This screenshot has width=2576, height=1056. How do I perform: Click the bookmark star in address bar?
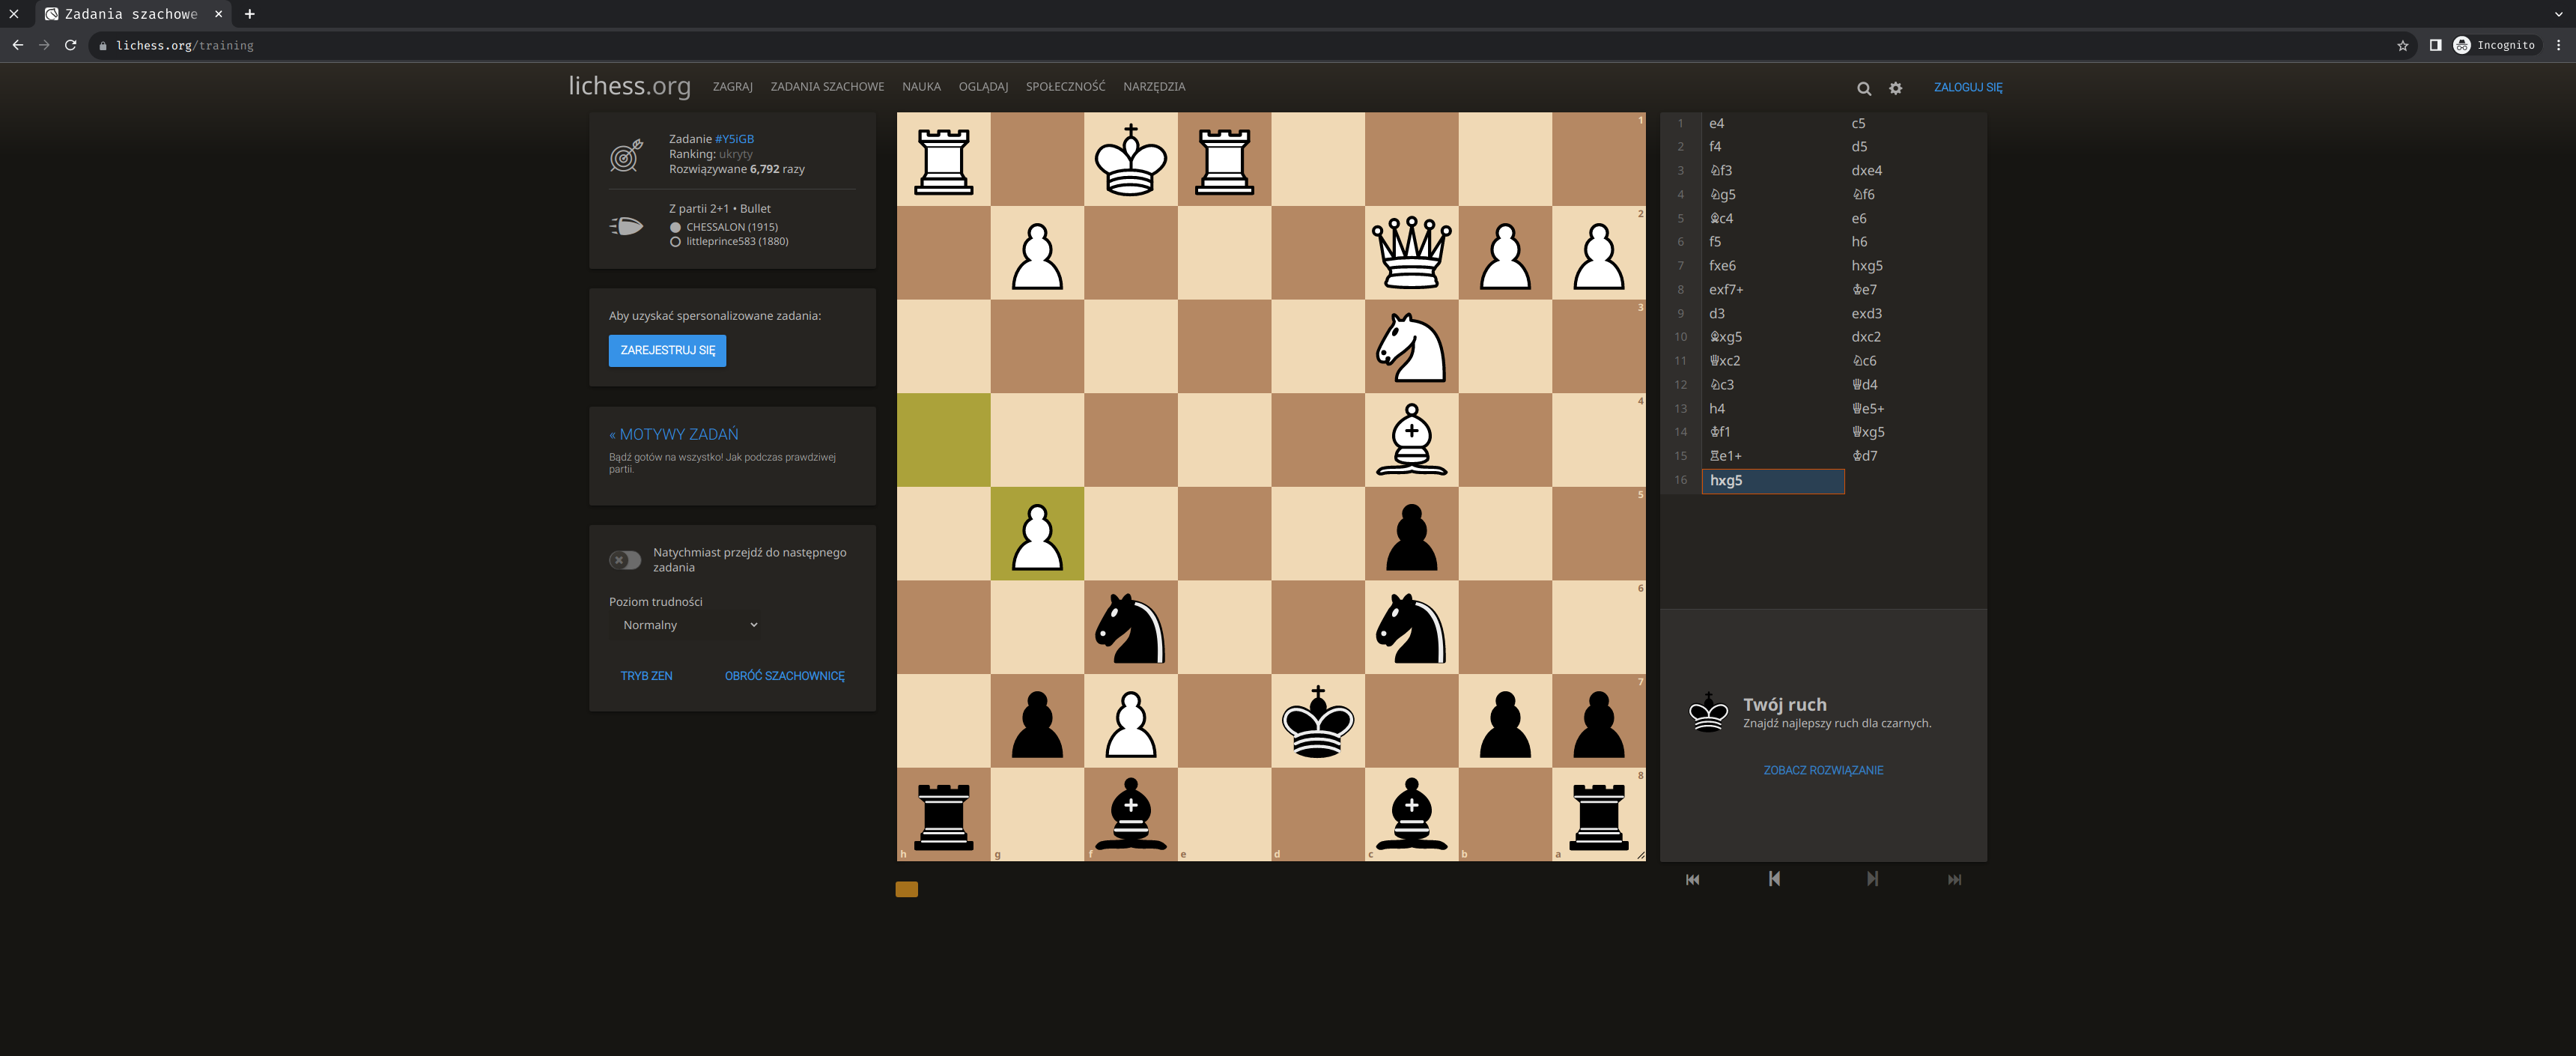pos(2402,45)
